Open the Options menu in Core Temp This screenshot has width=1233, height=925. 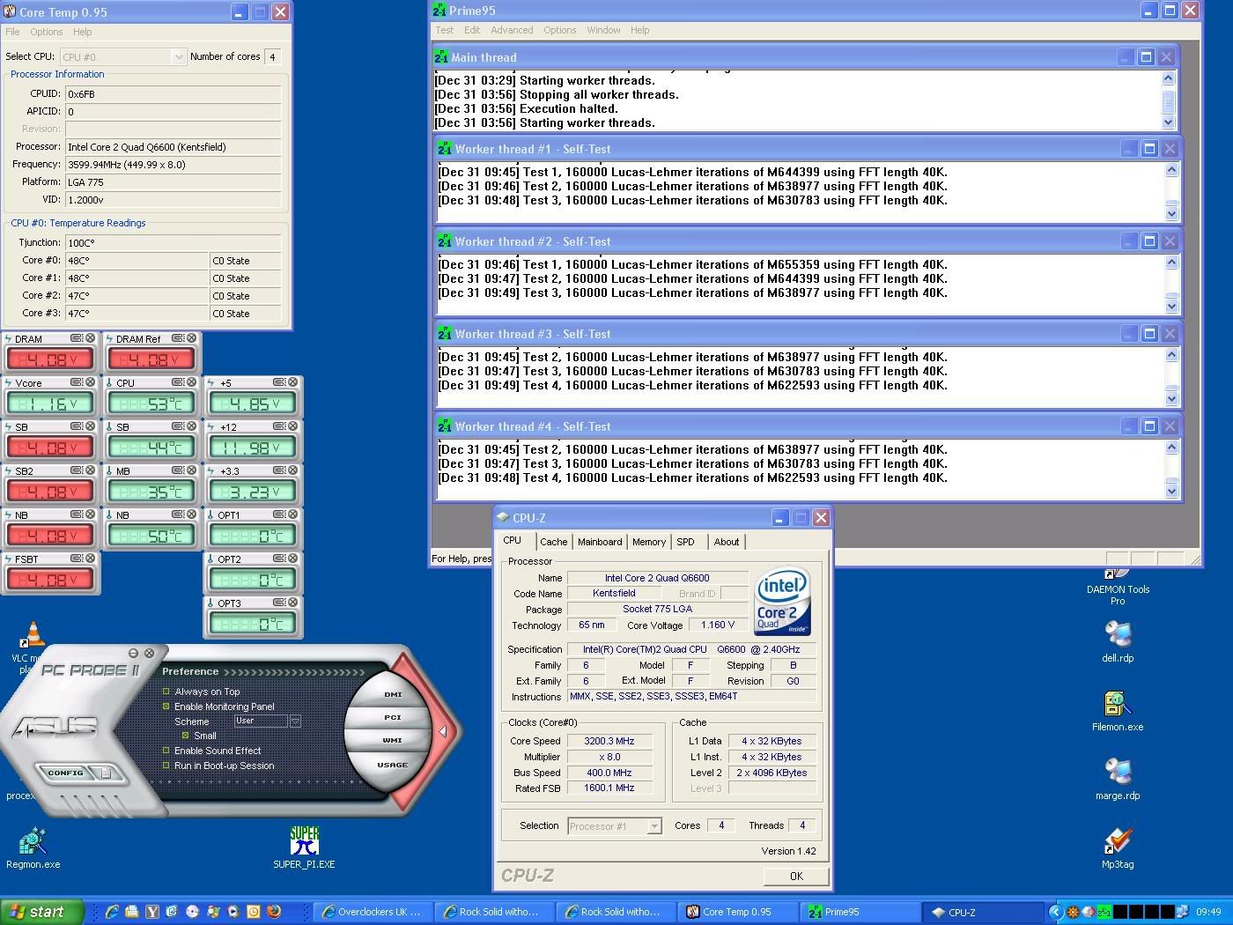[46, 32]
